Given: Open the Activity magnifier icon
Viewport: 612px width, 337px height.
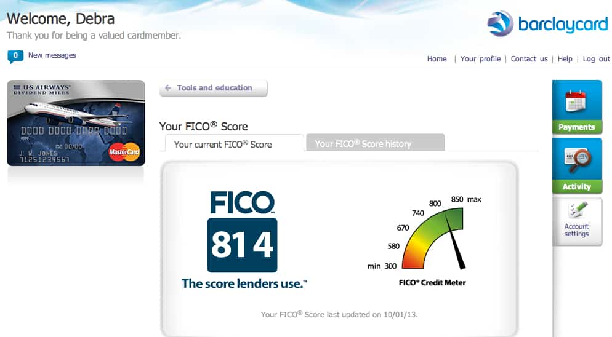Looking at the screenshot, I should 578,161.
